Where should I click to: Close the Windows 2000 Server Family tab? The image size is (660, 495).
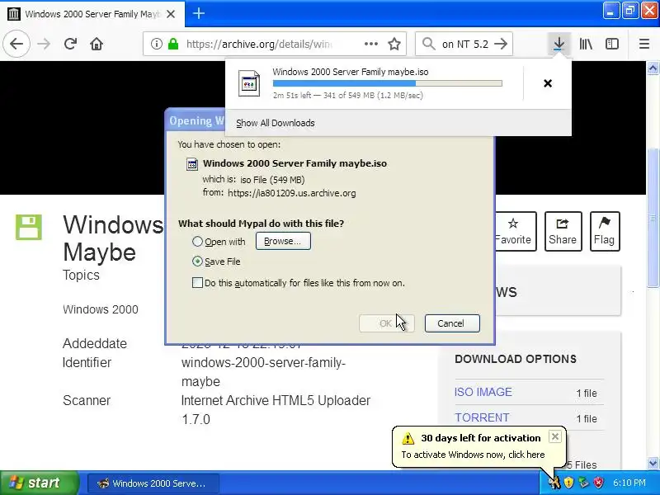[x=171, y=14]
